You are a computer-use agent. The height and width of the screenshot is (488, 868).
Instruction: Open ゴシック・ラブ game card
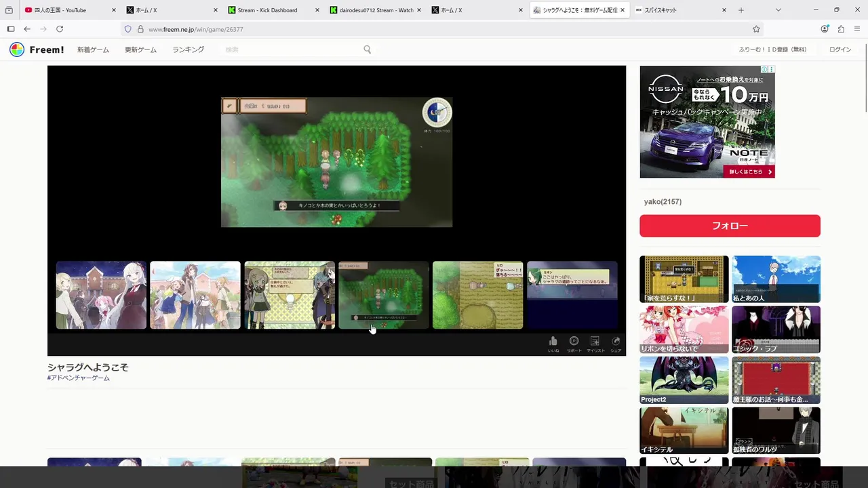(776, 329)
